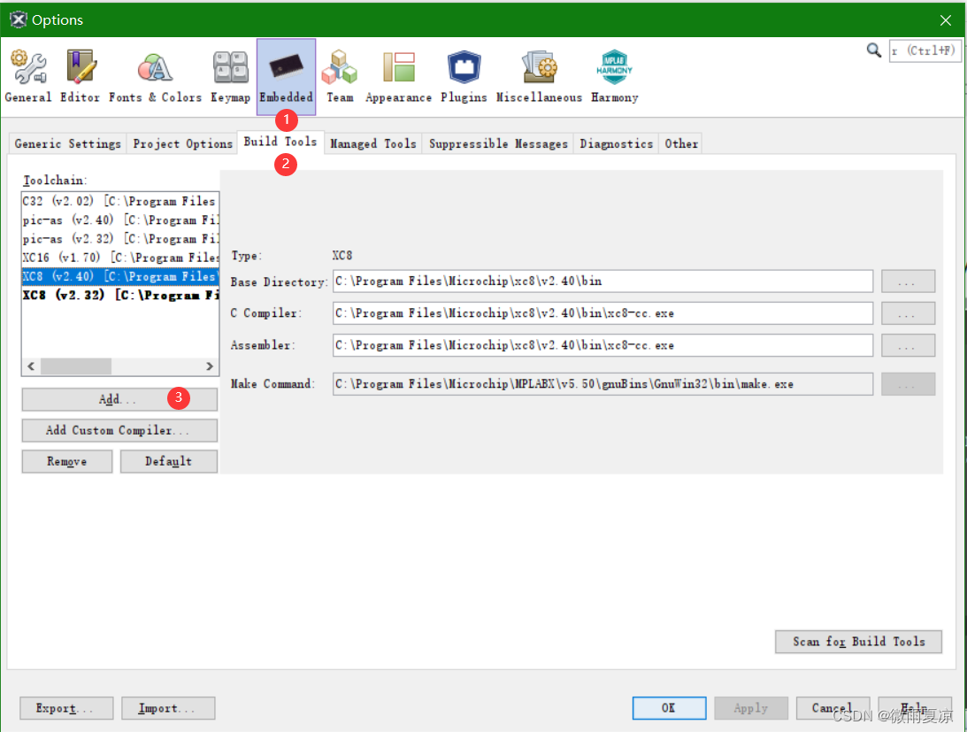Click toolchain list scroll right arrow
This screenshot has width=967, height=732.
tap(210, 366)
